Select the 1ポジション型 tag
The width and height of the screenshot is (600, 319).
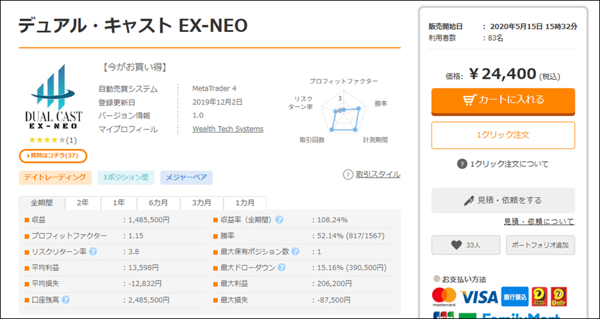[125, 178]
